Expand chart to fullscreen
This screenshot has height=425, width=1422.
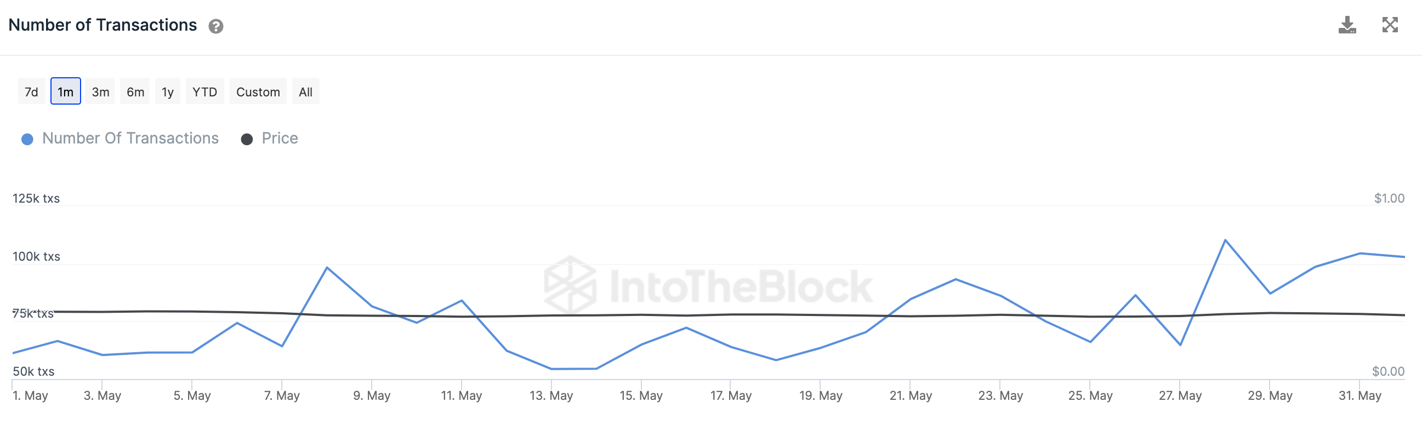click(1390, 25)
